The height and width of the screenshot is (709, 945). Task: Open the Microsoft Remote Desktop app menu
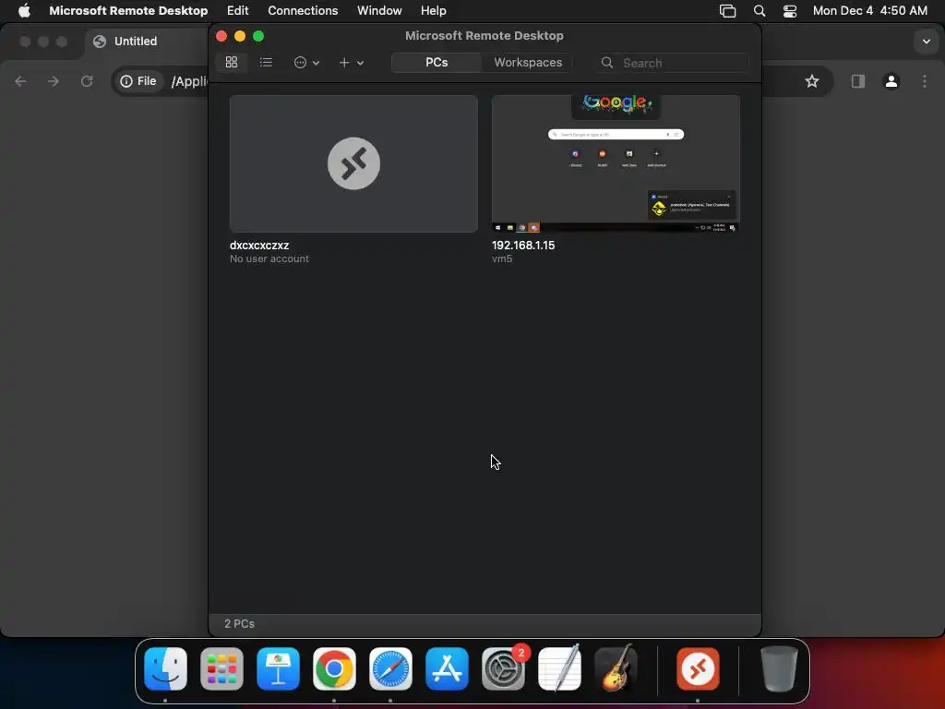(128, 10)
